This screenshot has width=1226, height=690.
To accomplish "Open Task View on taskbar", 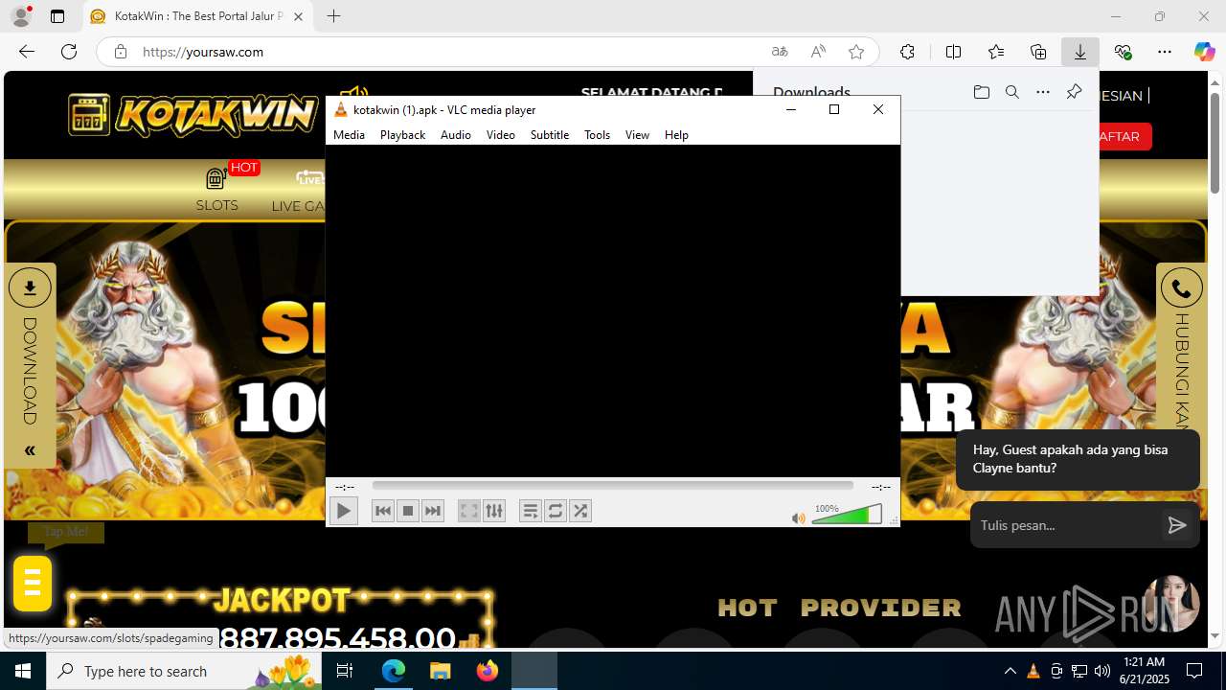I will tap(346, 671).
